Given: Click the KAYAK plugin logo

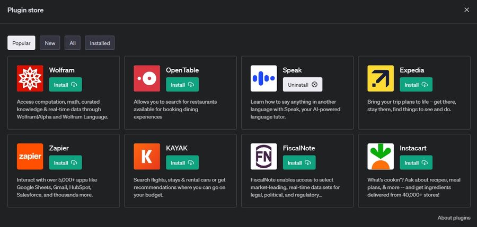Looking at the screenshot, I should pyautogui.click(x=147, y=156).
